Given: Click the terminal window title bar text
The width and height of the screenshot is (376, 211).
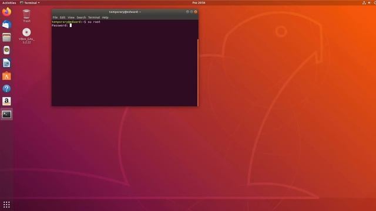Looking at the screenshot, I should click(x=125, y=12).
